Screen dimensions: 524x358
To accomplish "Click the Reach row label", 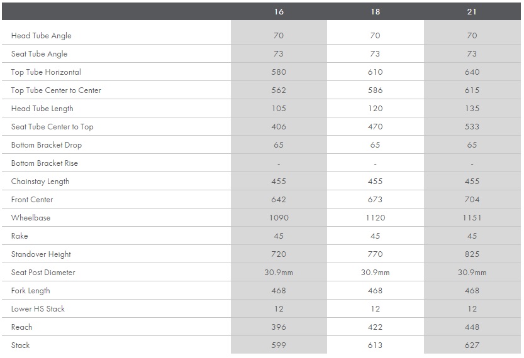I will 21,327.
